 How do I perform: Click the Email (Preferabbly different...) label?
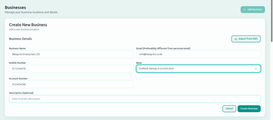click(163, 49)
